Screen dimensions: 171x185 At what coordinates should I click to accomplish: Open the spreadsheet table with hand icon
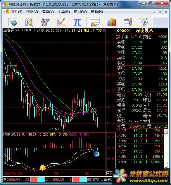[x=95, y=22]
